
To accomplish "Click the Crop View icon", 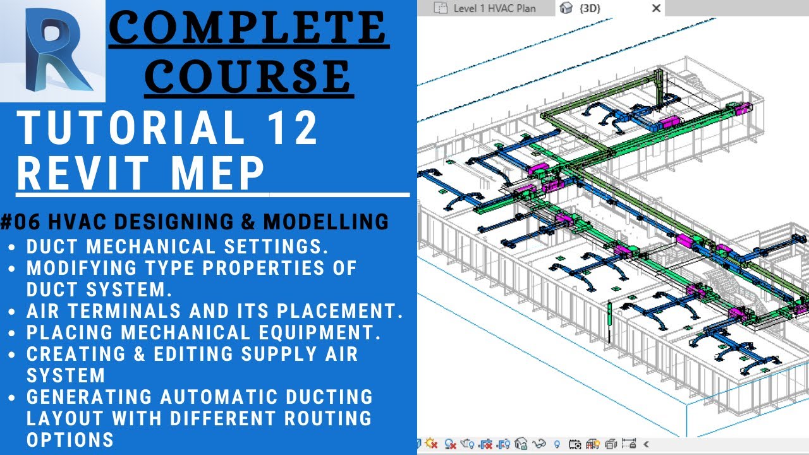I will coord(486,444).
